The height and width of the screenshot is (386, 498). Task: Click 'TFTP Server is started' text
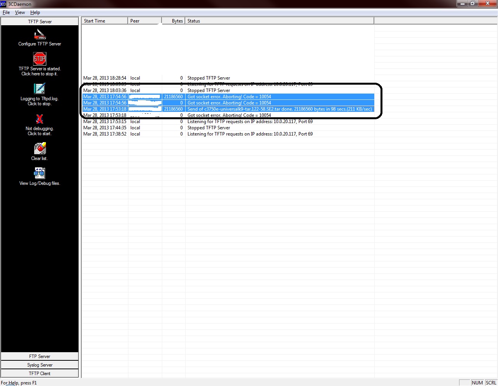tap(40, 69)
